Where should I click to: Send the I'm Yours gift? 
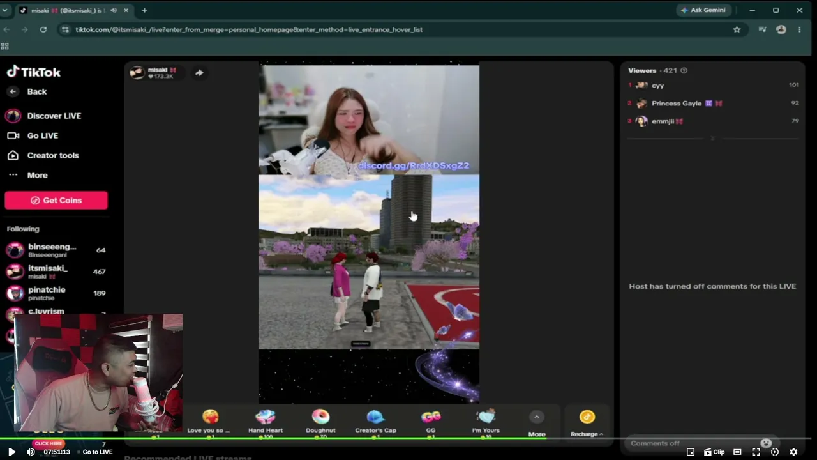(x=486, y=423)
